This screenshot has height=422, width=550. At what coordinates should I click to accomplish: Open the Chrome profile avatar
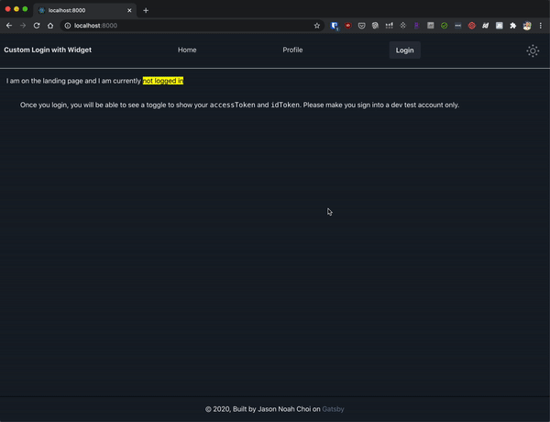[527, 26]
